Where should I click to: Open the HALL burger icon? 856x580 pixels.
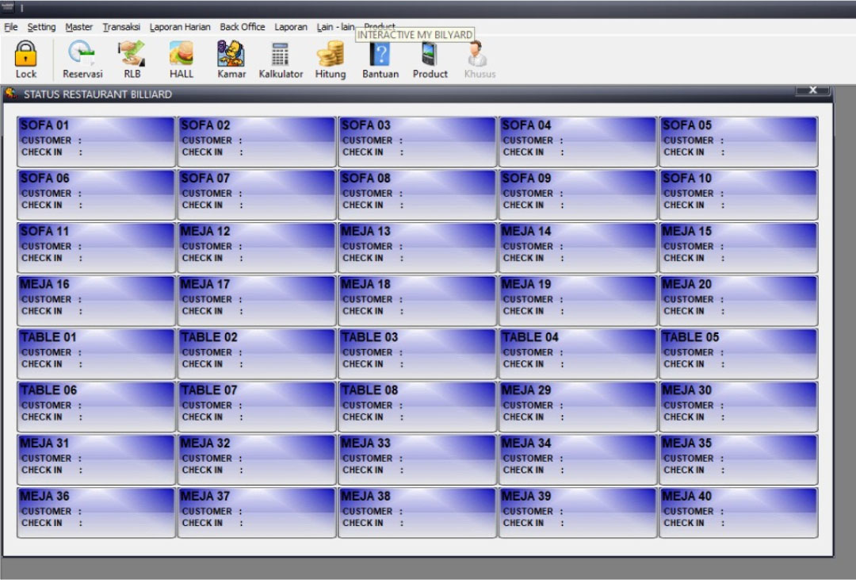pos(182,55)
